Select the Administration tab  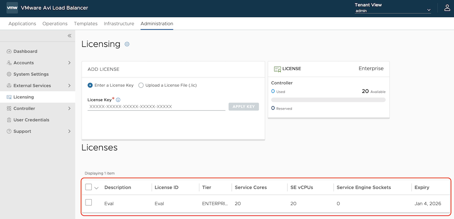pos(157,24)
